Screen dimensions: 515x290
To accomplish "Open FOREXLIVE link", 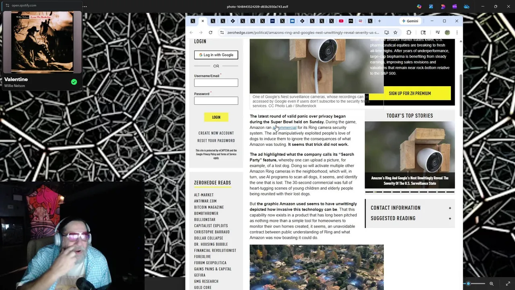I will pyautogui.click(x=202, y=257).
